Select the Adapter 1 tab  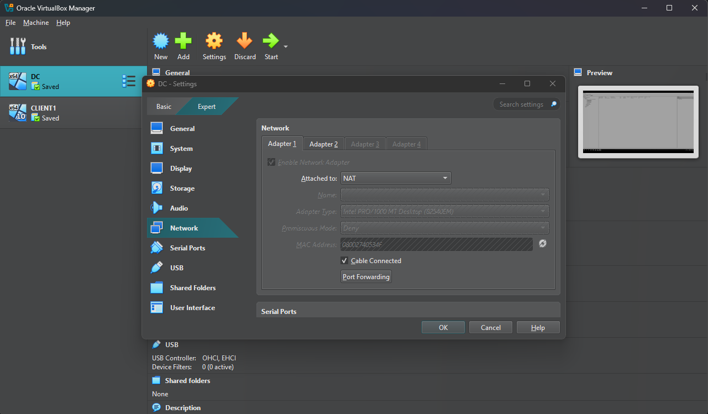282,144
